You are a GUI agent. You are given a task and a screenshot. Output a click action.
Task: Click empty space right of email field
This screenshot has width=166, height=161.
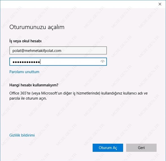click(x=135, y=51)
